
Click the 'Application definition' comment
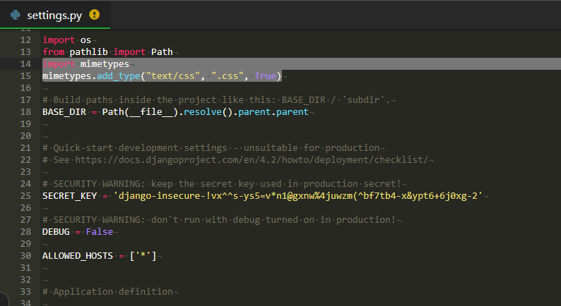tap(107, 292)
